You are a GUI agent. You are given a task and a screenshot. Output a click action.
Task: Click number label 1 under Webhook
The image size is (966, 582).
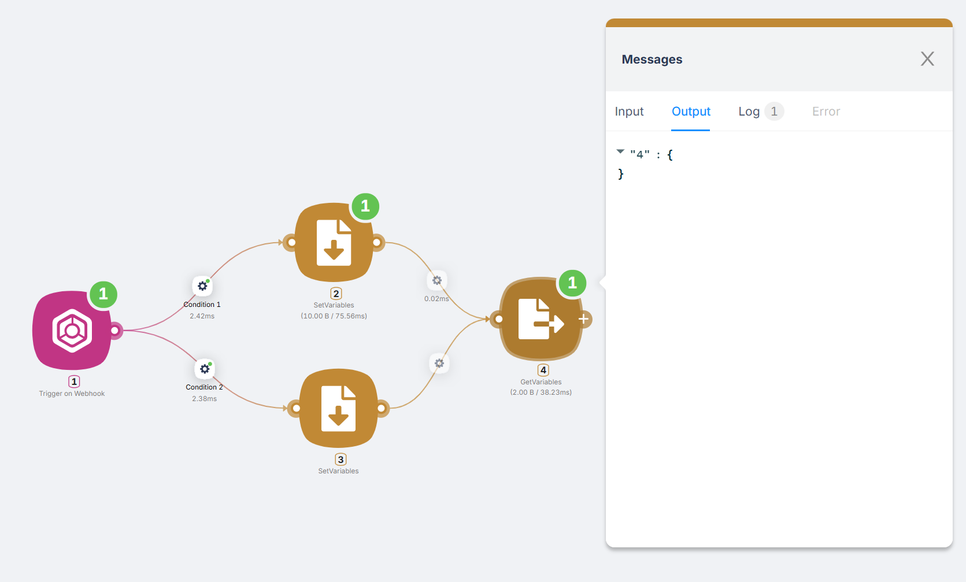tap(74, 381)
